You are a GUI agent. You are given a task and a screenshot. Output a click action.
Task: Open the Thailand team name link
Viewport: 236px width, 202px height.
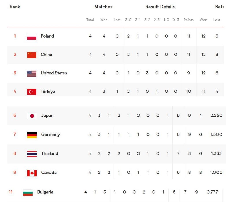point(50,153)
